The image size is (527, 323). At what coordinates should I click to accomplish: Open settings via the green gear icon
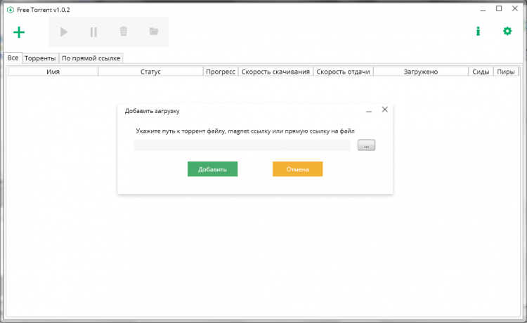point(507,31)
